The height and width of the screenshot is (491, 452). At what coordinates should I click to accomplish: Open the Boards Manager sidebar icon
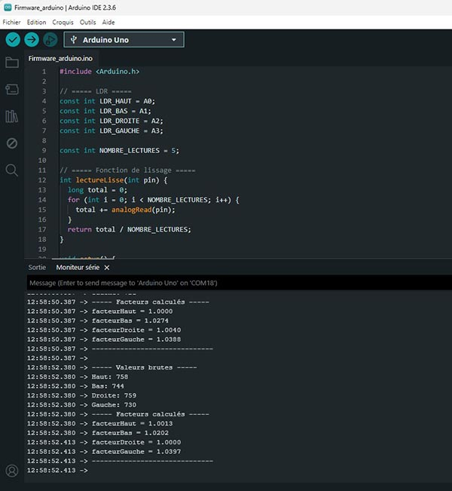(11, 89)
